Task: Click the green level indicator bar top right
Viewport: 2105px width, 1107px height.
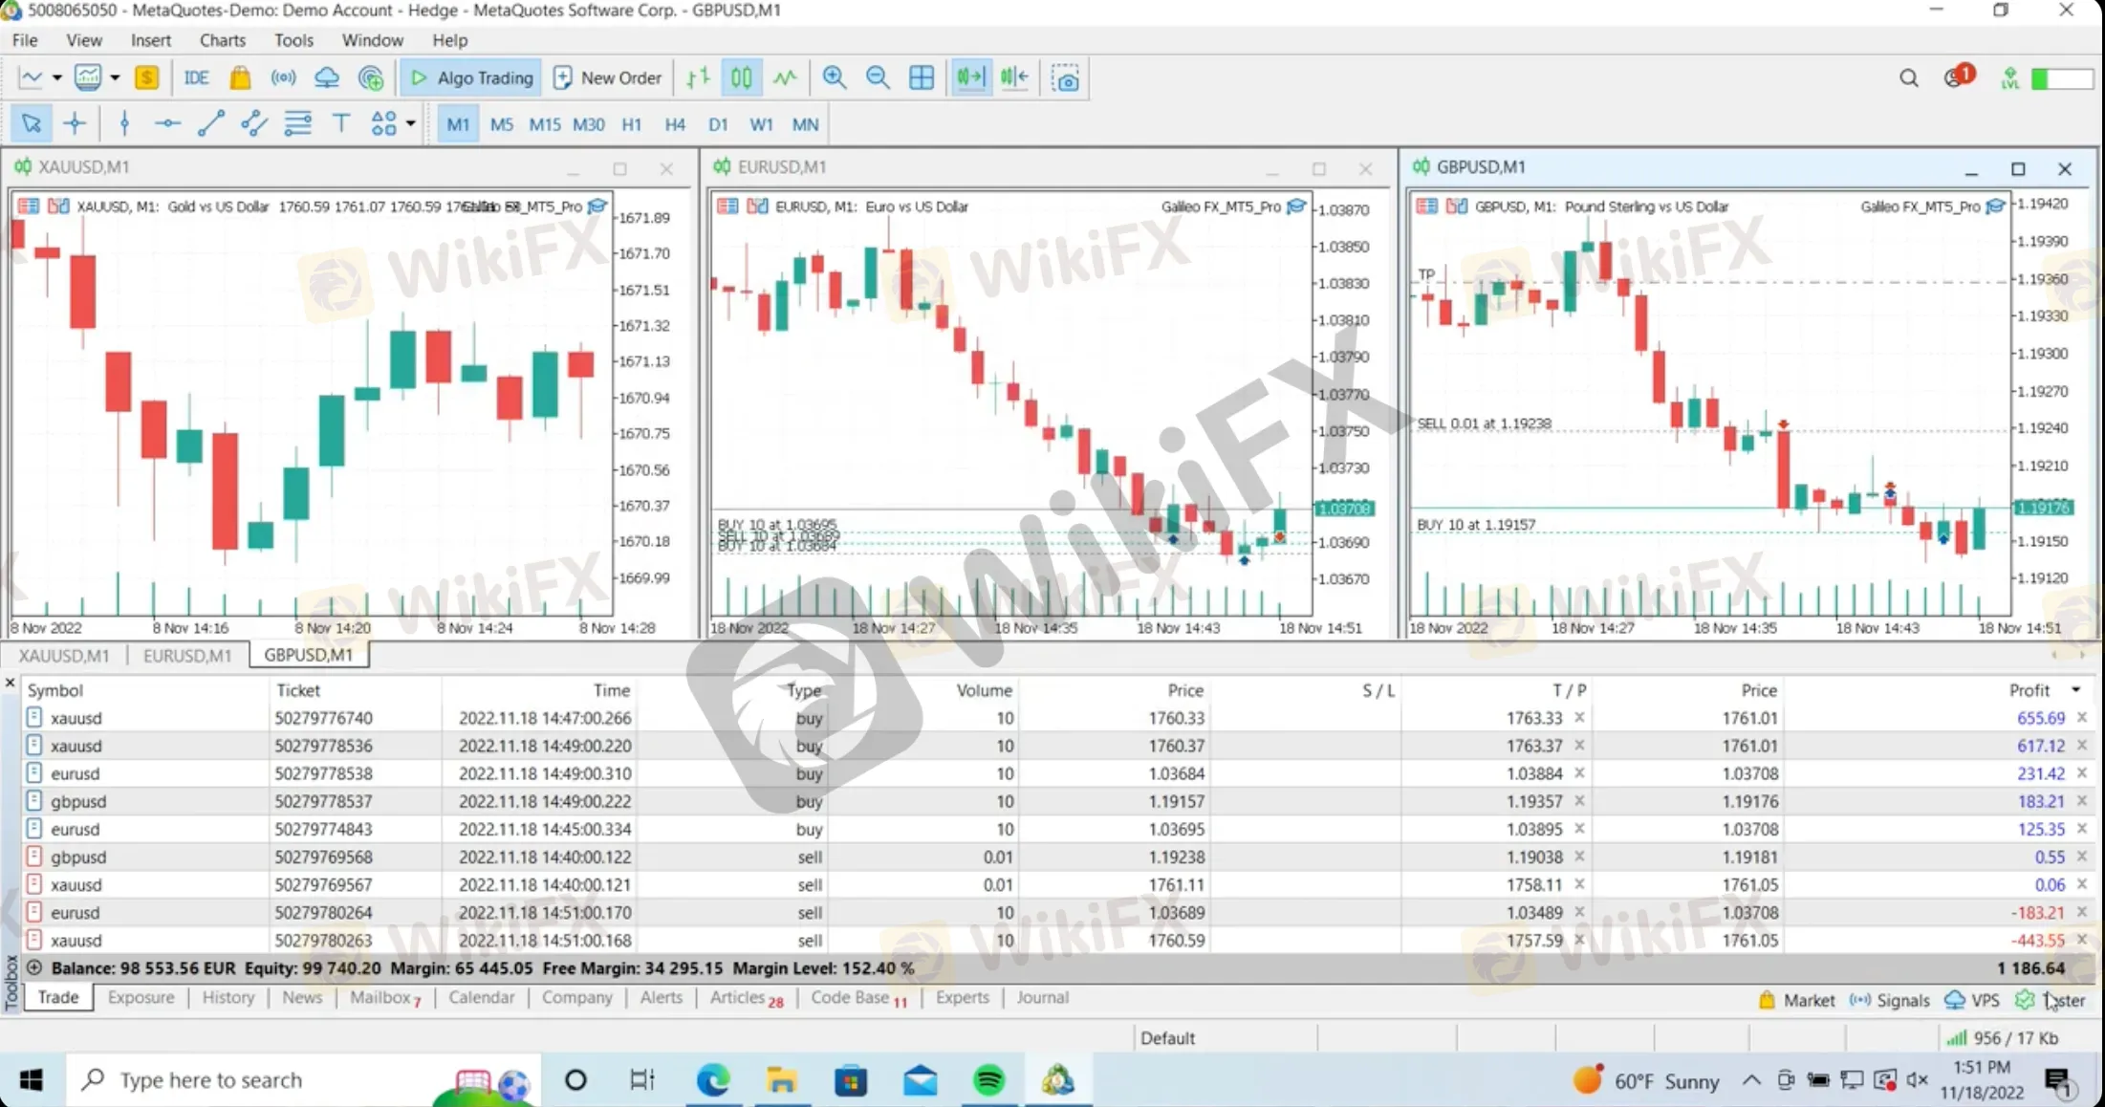Action: [x=2062, y=78]
